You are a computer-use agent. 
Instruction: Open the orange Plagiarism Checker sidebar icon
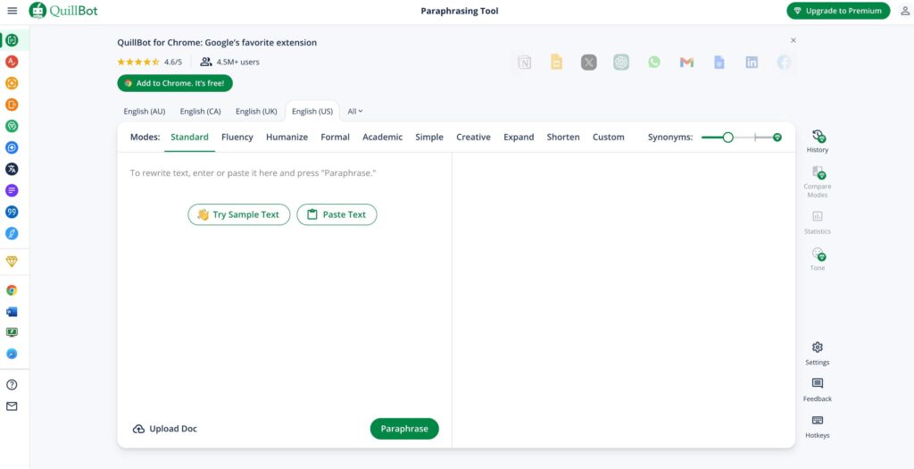coord(12,105)
